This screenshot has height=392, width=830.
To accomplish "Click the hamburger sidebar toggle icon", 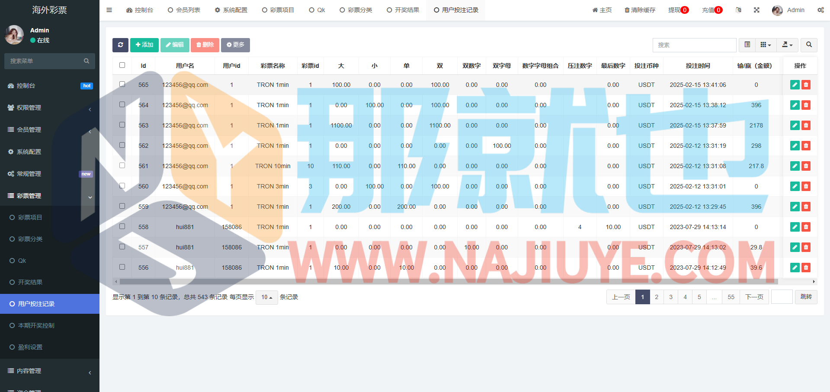I will (x=109, y=10).
